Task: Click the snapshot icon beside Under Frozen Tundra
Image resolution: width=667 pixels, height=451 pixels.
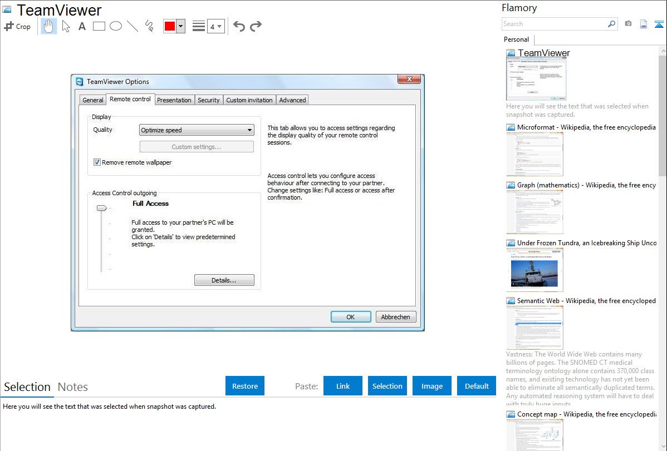Action: pyautogui.click(x=511, y=243)
